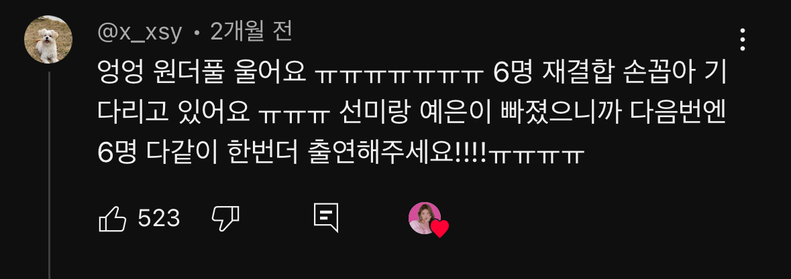Like the comment with thumbs-up icon
The height and width of the screenshot is (279, 791).
click(113, 219)
